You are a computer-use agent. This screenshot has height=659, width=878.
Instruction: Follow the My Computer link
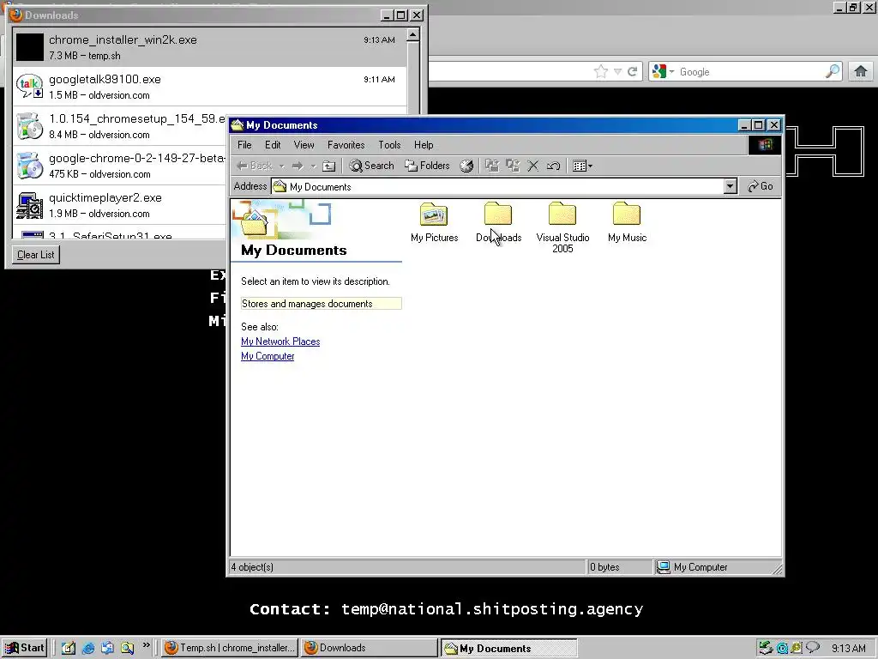[x=268, y=356]
